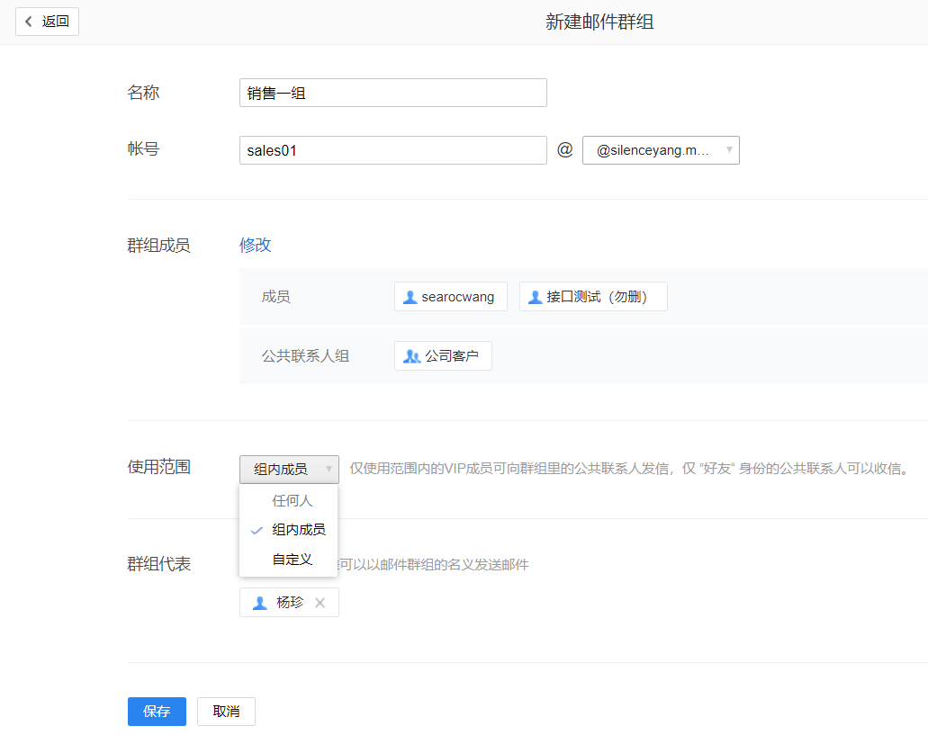This screenshot has height=735, width=928.
Task: Focus the 名称 field containing 销售一组
Action: click(x=392, y=93)
